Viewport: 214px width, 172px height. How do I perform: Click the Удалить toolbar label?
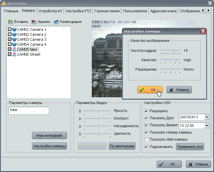[44, 22]
